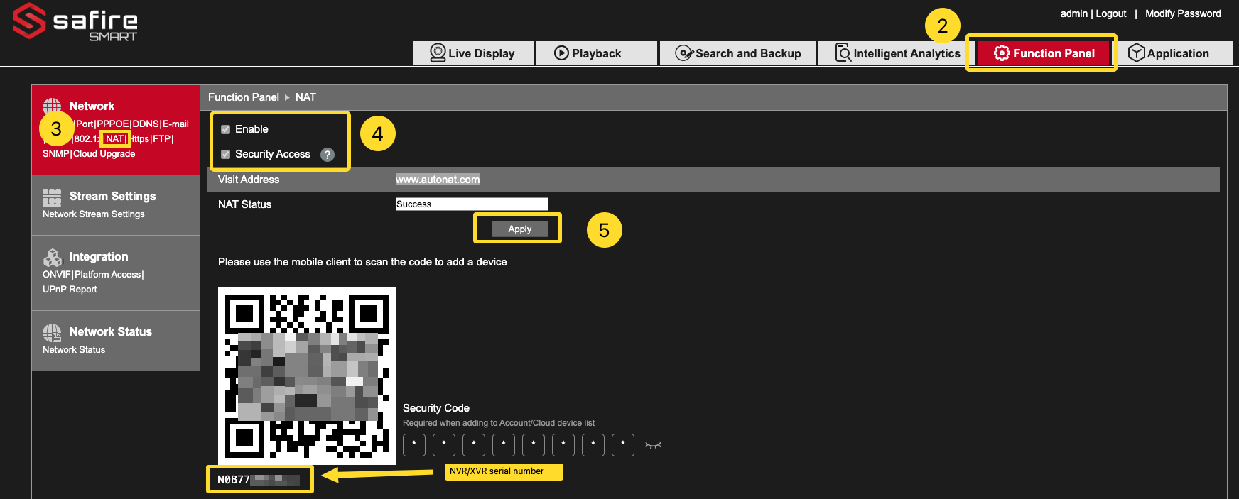Reveal the security code with the eye icon
This screenshot has height=499, width=1239.
[653, 445]
